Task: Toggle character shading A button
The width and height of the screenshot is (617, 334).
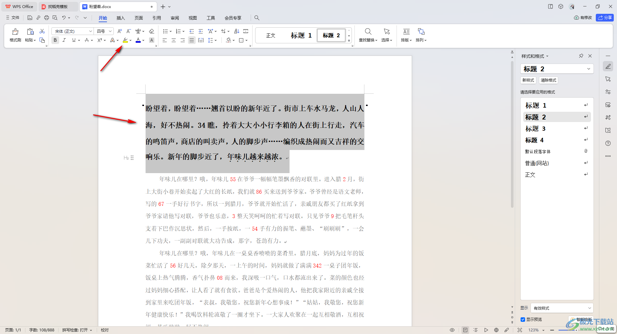Action: point(152,40)
